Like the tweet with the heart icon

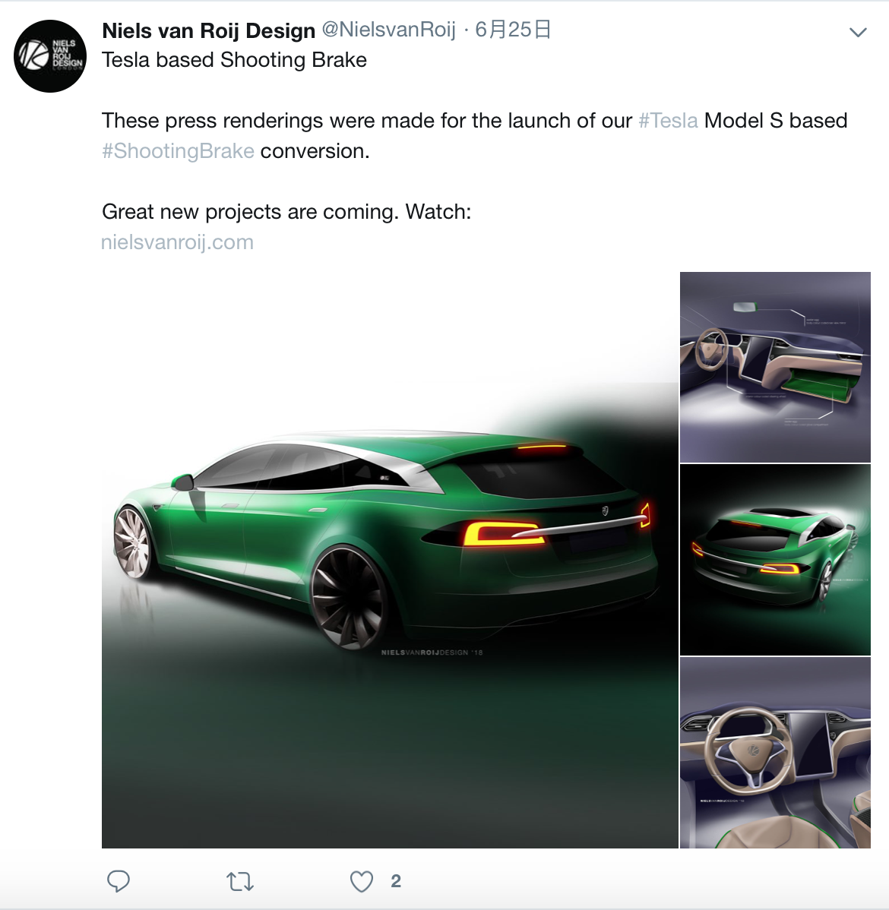point(361,882)
